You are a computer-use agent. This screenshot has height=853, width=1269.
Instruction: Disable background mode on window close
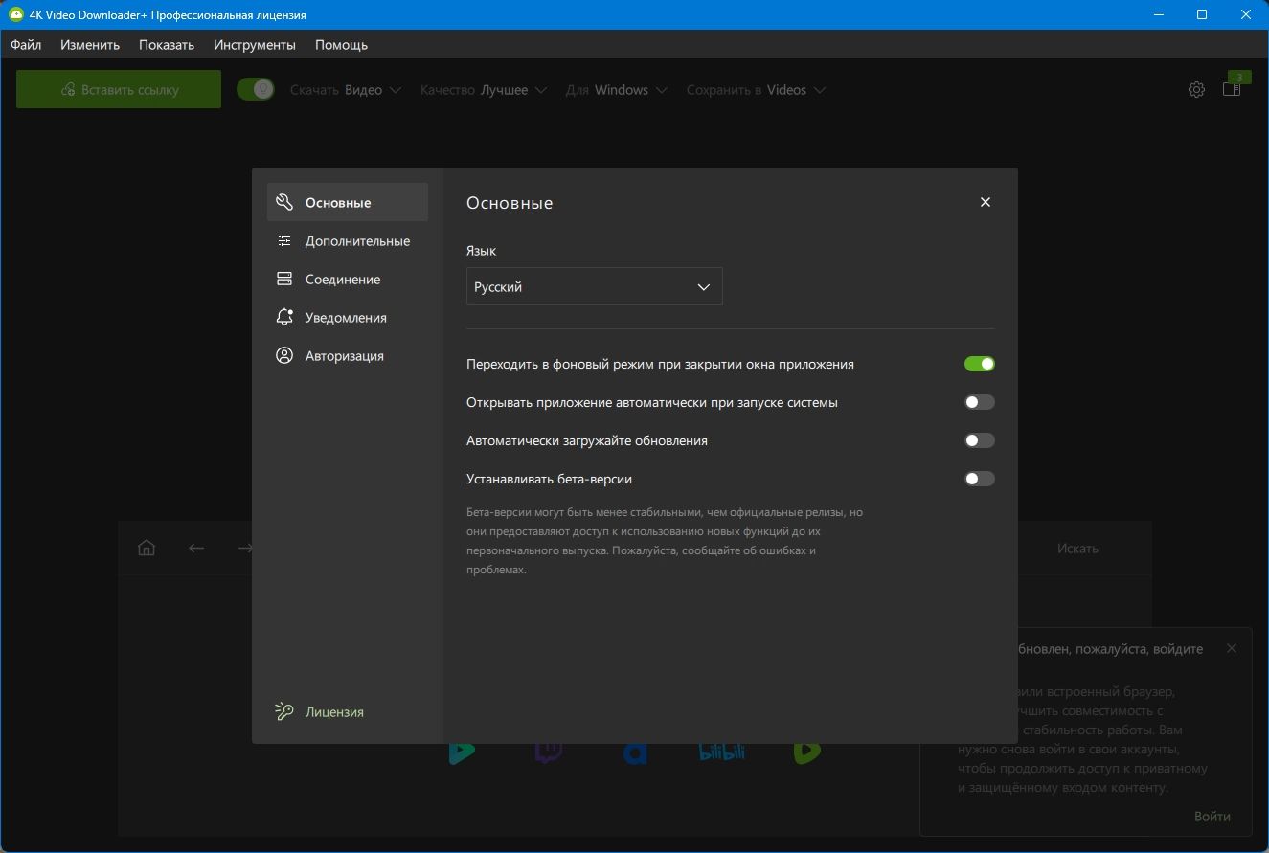pos(979,364)
